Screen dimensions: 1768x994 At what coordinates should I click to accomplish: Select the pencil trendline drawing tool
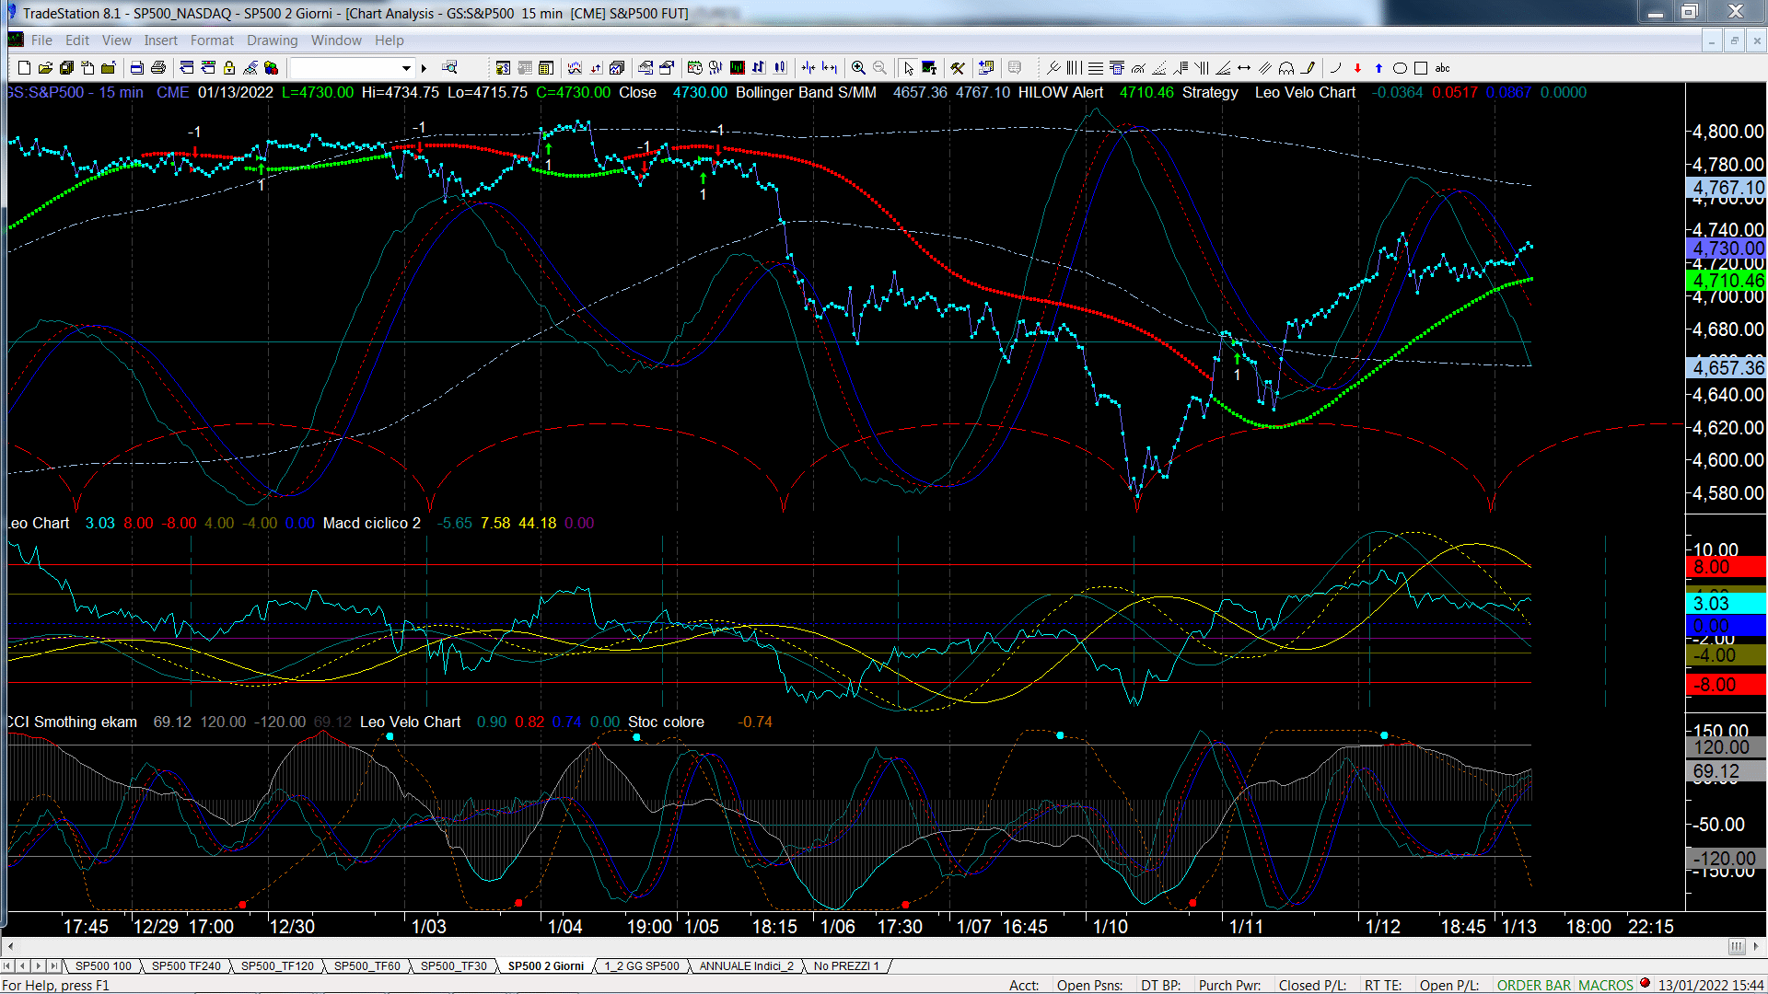pyautogui.click(x=1308, y=68)
